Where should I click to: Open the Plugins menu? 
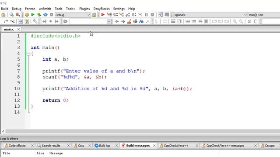(84, 9)
